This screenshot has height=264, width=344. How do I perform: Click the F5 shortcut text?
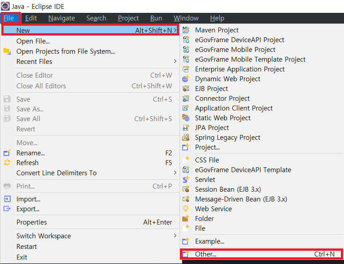point(168,162)
